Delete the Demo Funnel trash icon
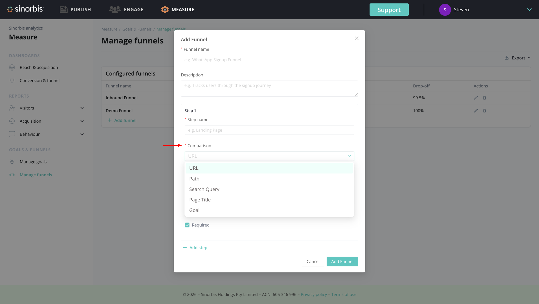The width and height of the screenshot is (539, 304). click(484, 111)
